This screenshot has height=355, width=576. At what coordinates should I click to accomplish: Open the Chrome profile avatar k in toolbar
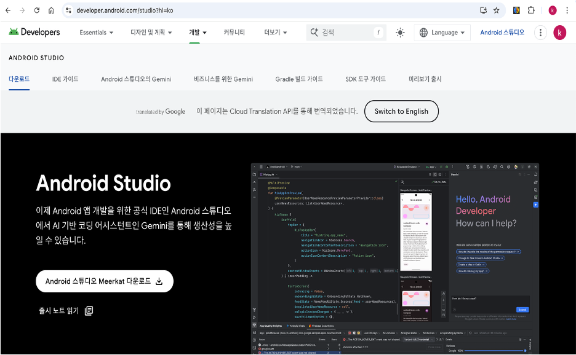click(553, 10)
